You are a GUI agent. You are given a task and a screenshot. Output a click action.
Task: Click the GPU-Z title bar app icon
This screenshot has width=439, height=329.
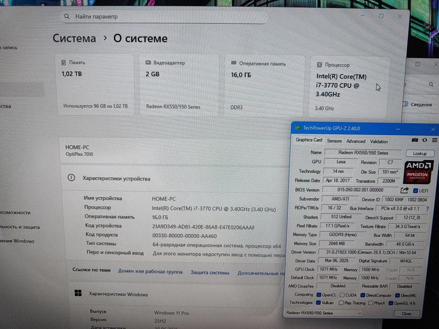click(298, 128)
